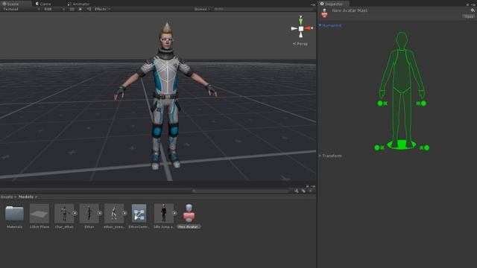Select the 10km Plane asset
477x268 pixels.
[40, 214]
